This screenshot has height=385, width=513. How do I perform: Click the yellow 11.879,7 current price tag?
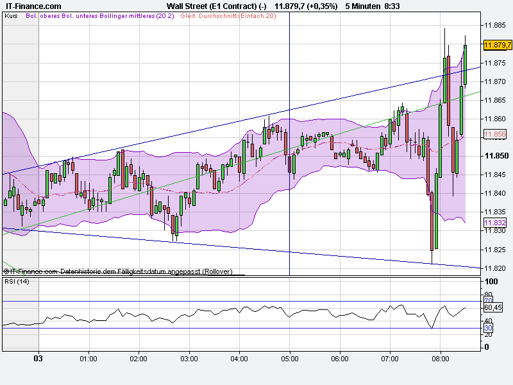[x=498, y=45]
